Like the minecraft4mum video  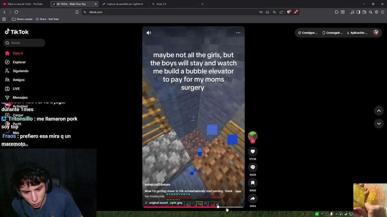253,151
